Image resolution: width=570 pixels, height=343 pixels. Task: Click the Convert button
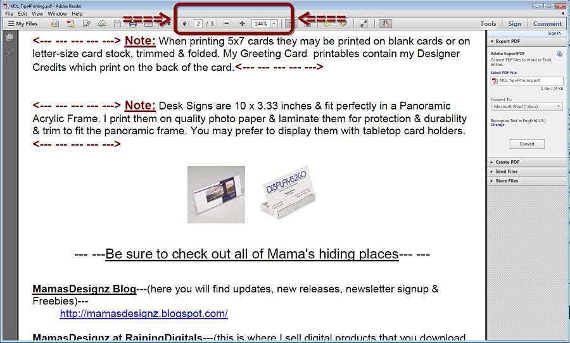tap(527, 144)
